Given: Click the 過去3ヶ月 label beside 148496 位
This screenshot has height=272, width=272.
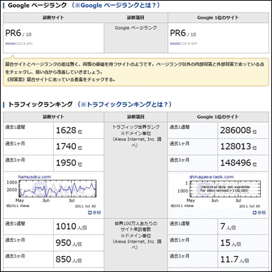Looking at the screenshot, I should click(180, 160).
